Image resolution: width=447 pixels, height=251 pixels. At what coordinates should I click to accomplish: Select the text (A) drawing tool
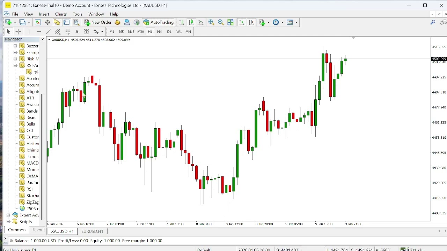point(77,32)
